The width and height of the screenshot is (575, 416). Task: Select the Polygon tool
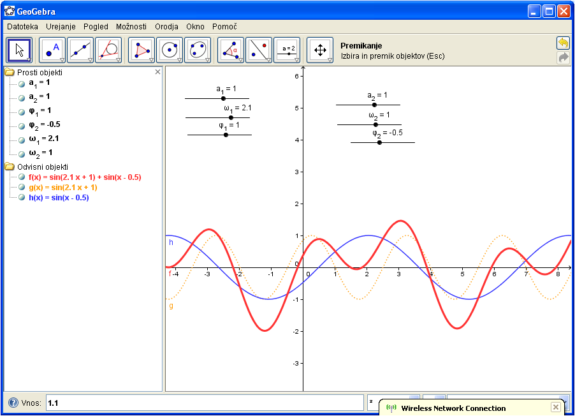141,51
